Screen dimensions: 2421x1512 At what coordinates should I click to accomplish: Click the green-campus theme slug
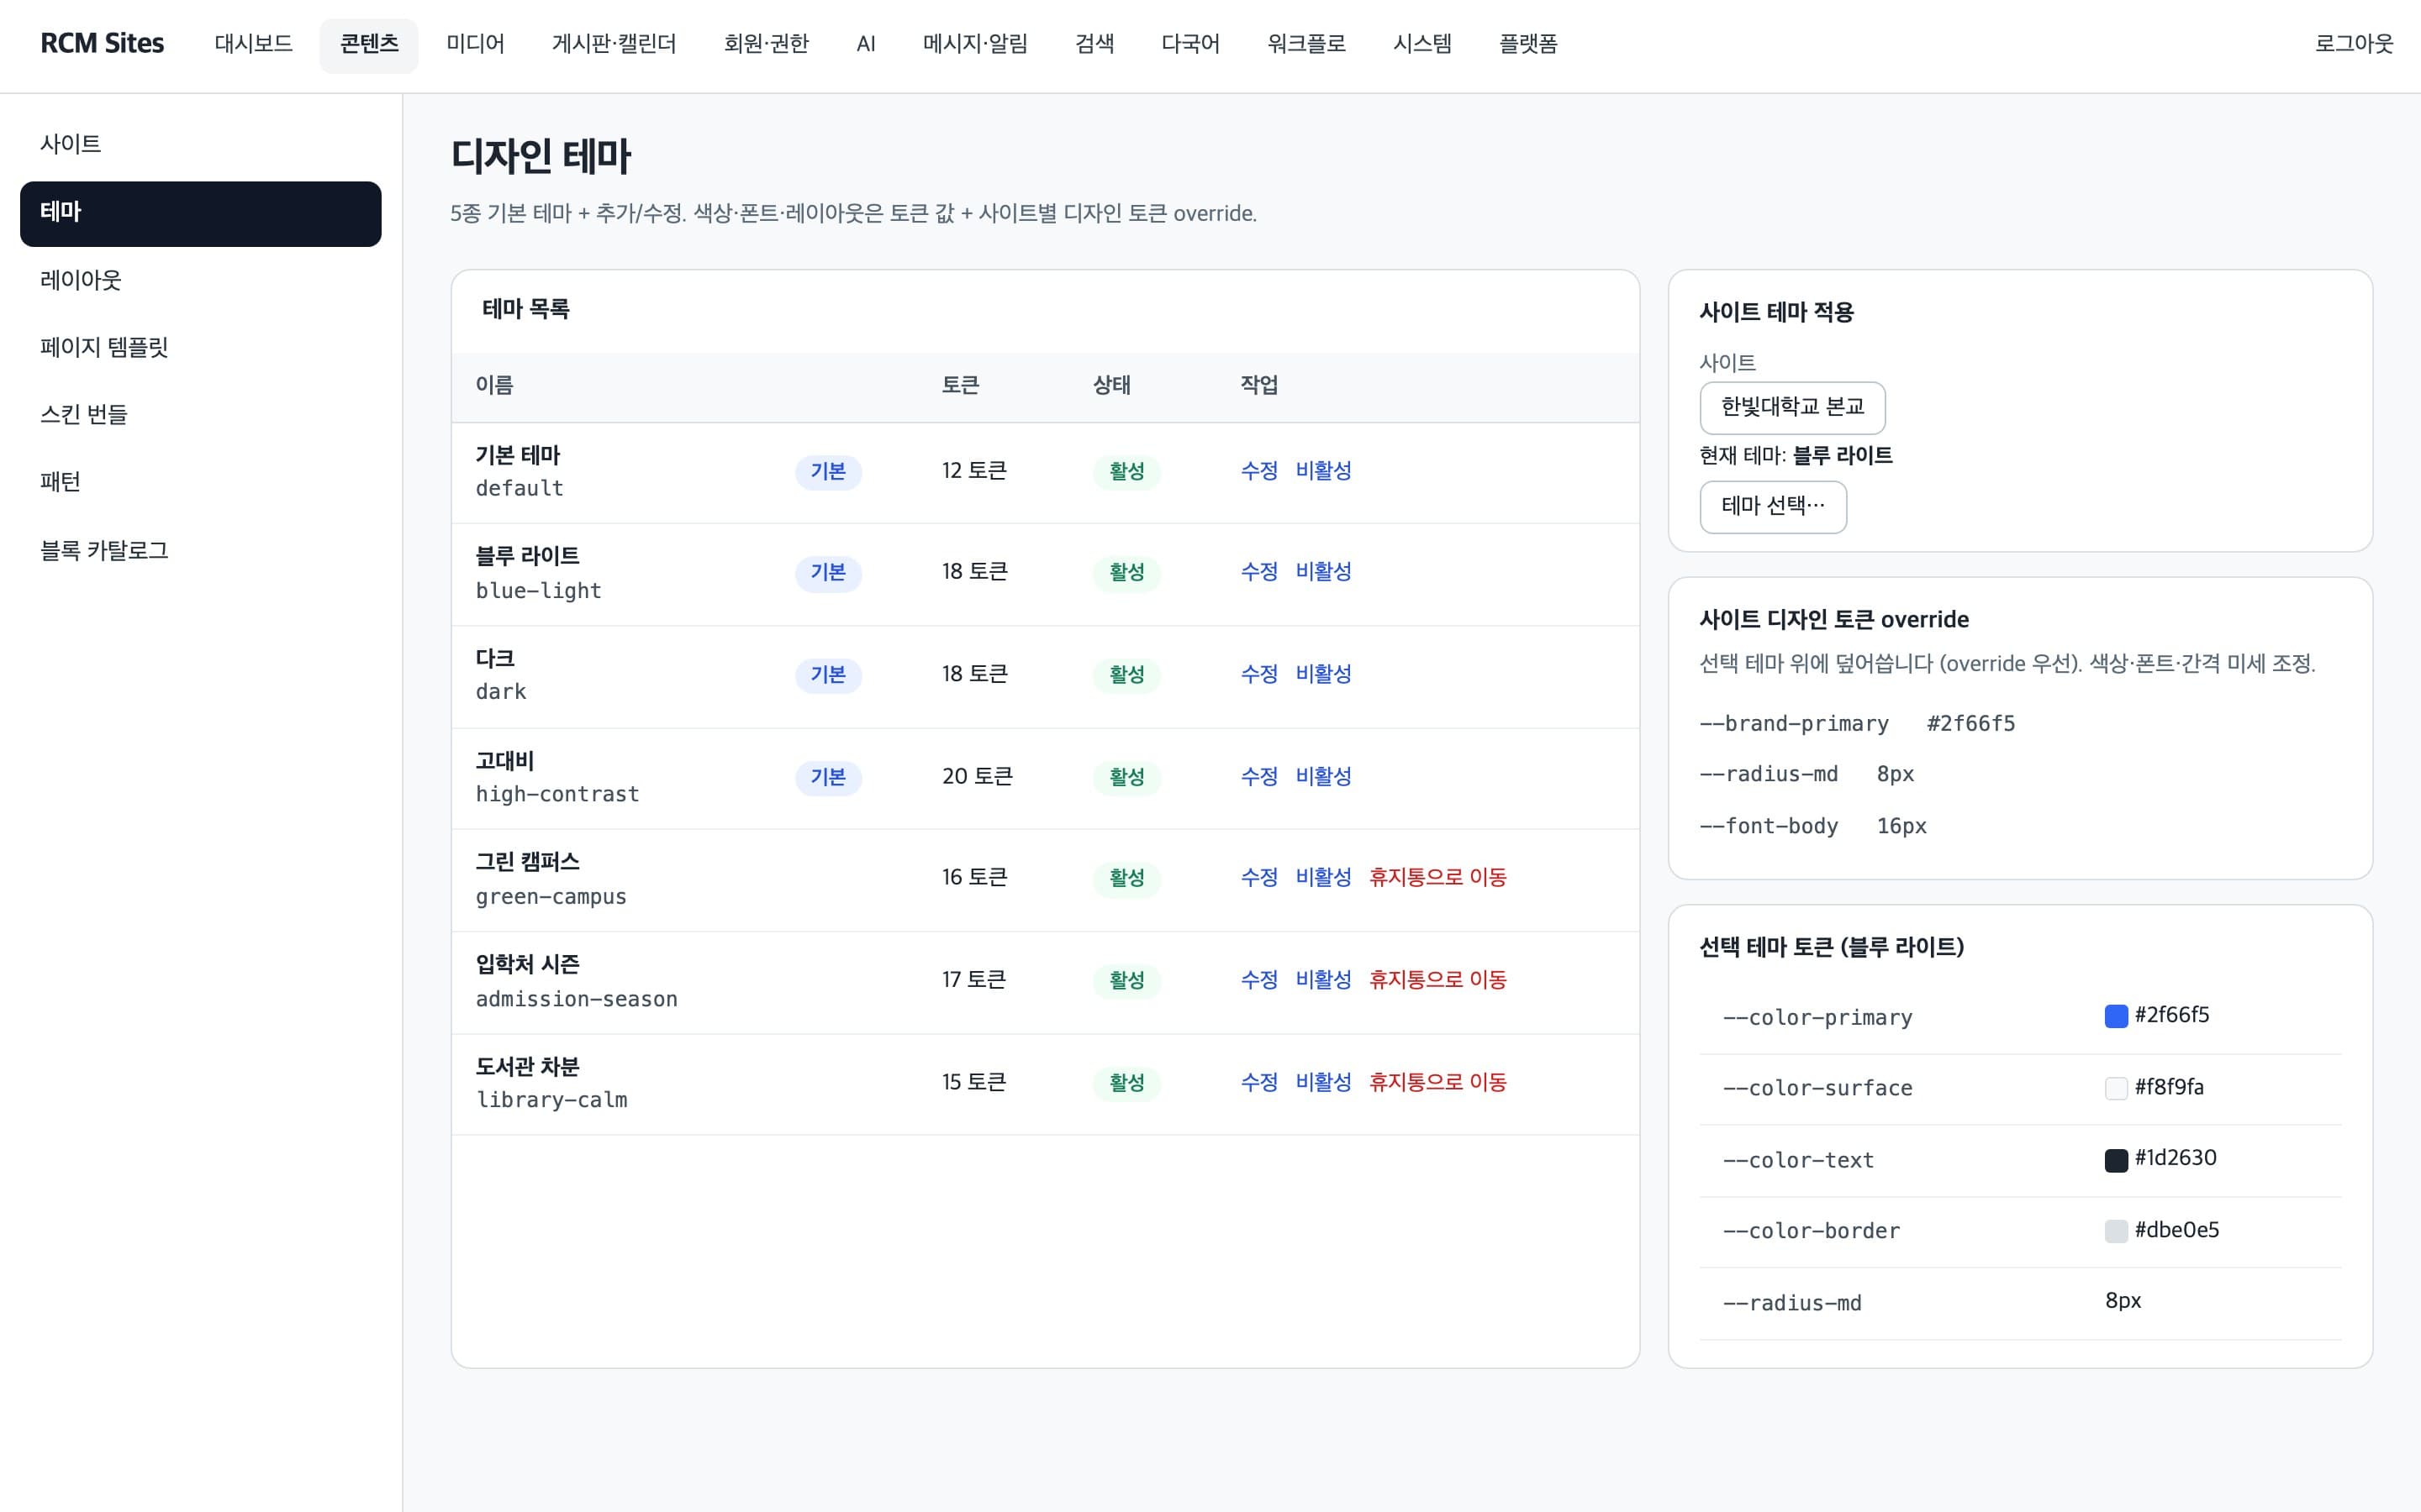click(551, 897)
